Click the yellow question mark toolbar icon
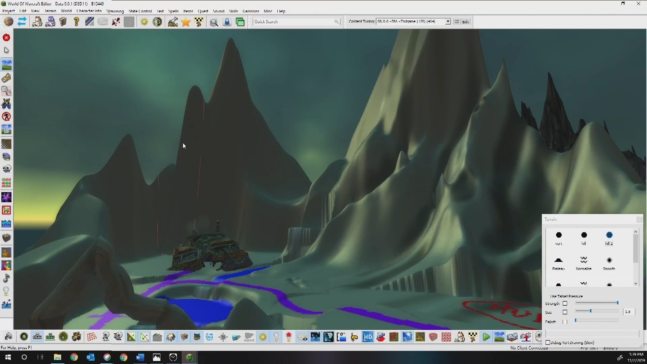This screenshot has height=364, width=647. point(76,22)
